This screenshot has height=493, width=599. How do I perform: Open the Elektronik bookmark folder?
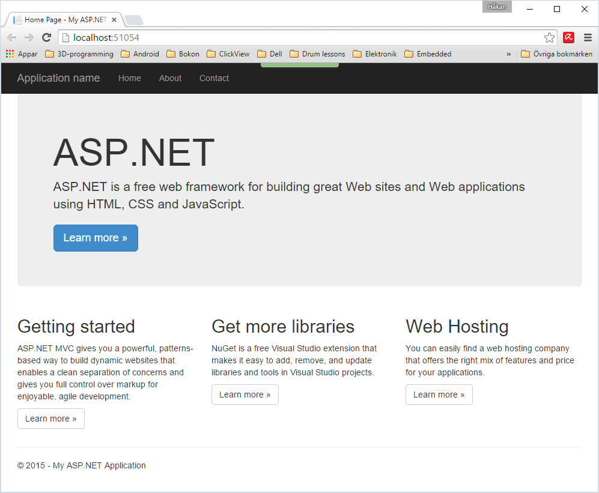pos(375,54)
